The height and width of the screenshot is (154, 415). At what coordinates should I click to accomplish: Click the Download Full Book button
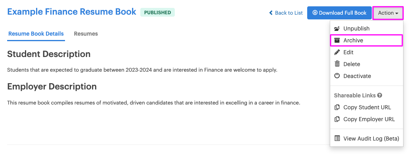(339, 13)
